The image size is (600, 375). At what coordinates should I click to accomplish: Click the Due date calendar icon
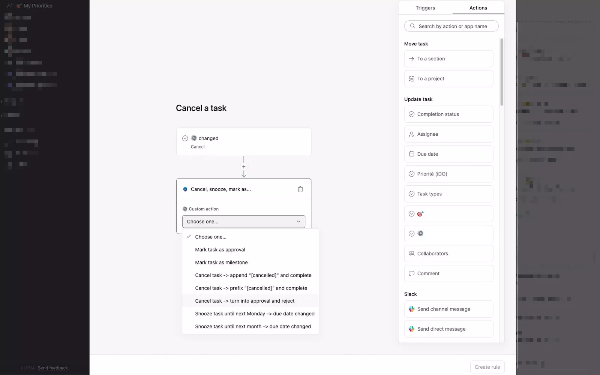[411, 154]
